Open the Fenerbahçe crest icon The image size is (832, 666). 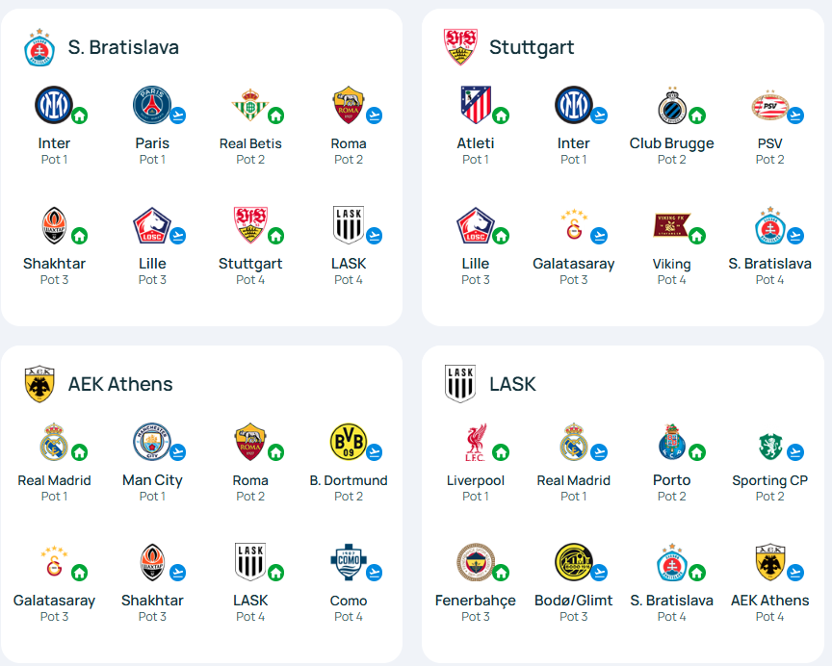point(476,561)
